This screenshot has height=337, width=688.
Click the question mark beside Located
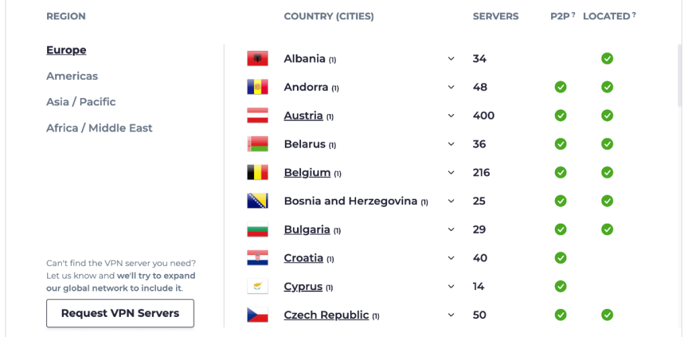[634, 15]
